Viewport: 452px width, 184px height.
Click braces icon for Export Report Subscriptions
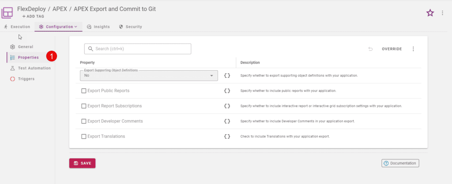[227, 106]
